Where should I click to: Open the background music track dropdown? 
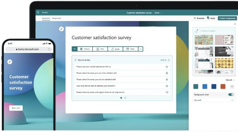click(x=214, y=100)
